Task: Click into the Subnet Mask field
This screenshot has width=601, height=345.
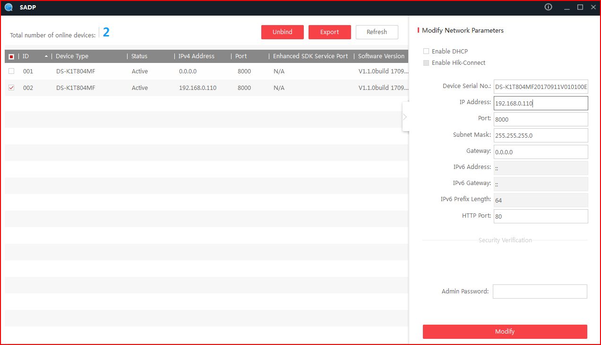Action: point(541,135)
